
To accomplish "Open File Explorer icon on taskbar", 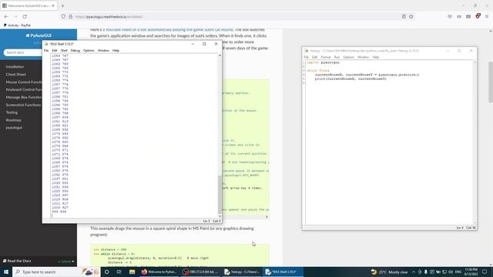I will pyautogui.click(x=132, y=272).
